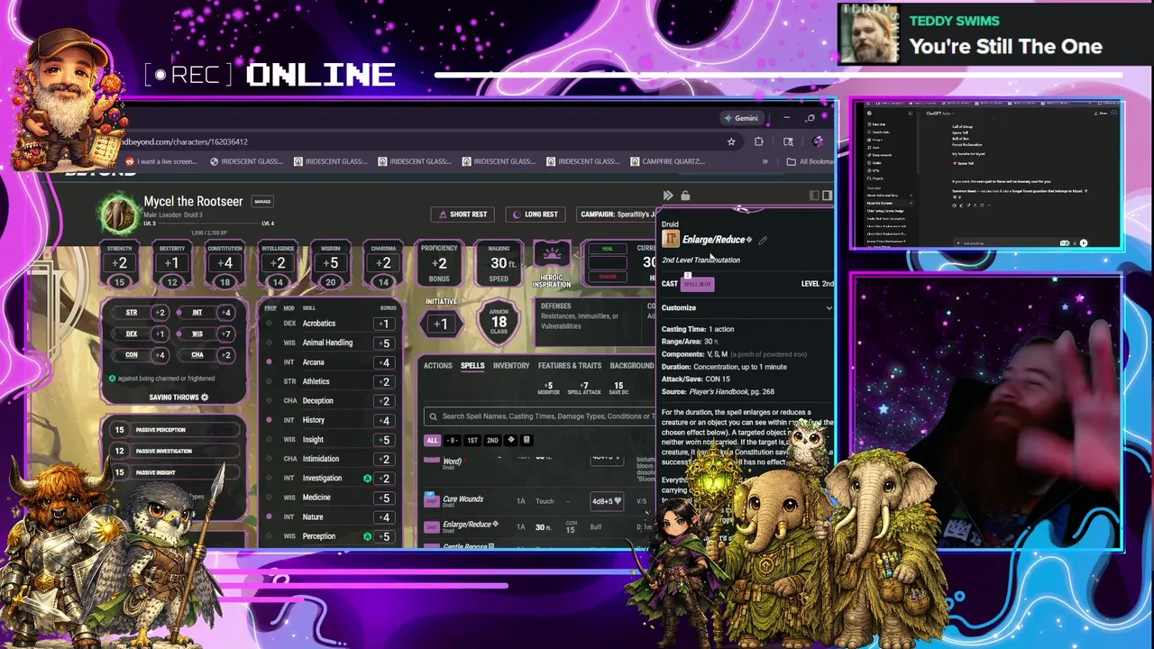
Task: Click the Cast button in Enlarge/Reduce spell row
Action: click(x=432, y=527)
